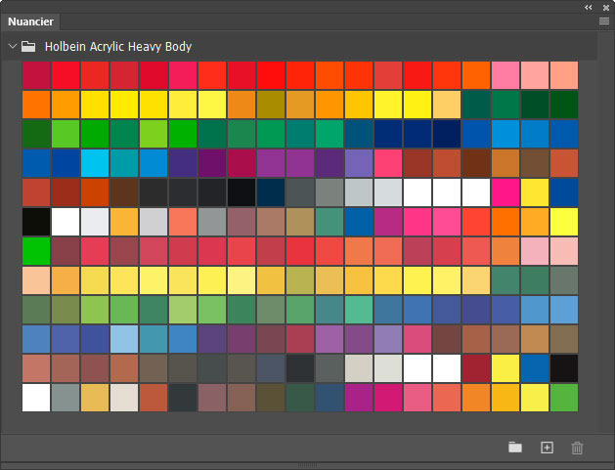Image resolution: width=615 pixels, height=470 pixels.
Task: Open the Nuancier panel options menu
Action: [x=603, y=21]
